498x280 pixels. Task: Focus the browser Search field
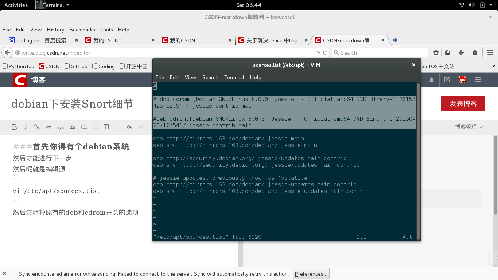380,53
